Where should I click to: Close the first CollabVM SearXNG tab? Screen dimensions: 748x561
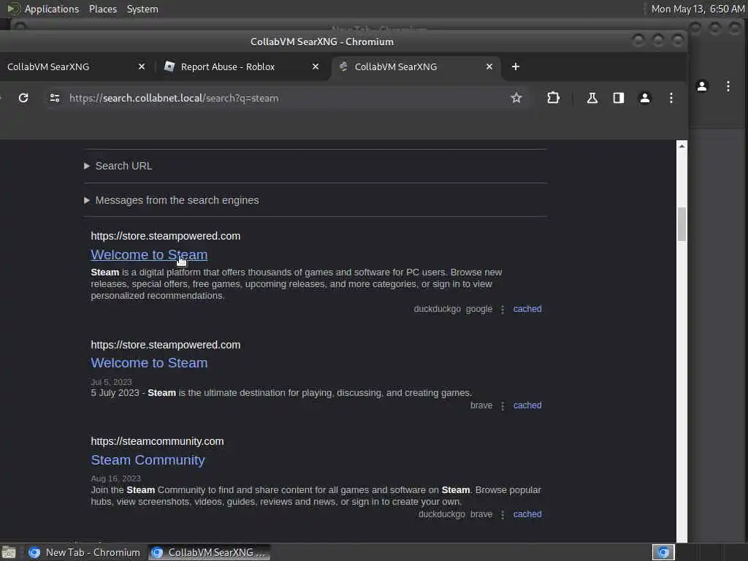pos(141,66)
